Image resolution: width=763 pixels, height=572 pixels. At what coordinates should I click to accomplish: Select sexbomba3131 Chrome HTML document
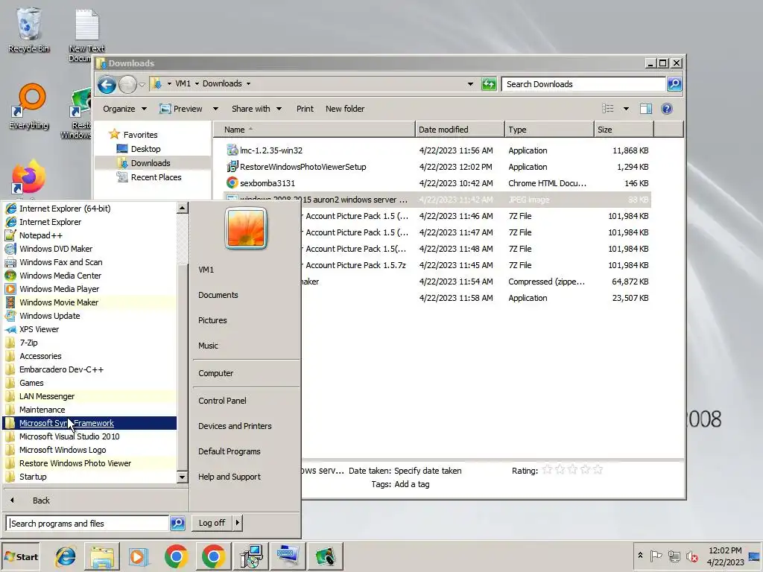tap(267, 183)
